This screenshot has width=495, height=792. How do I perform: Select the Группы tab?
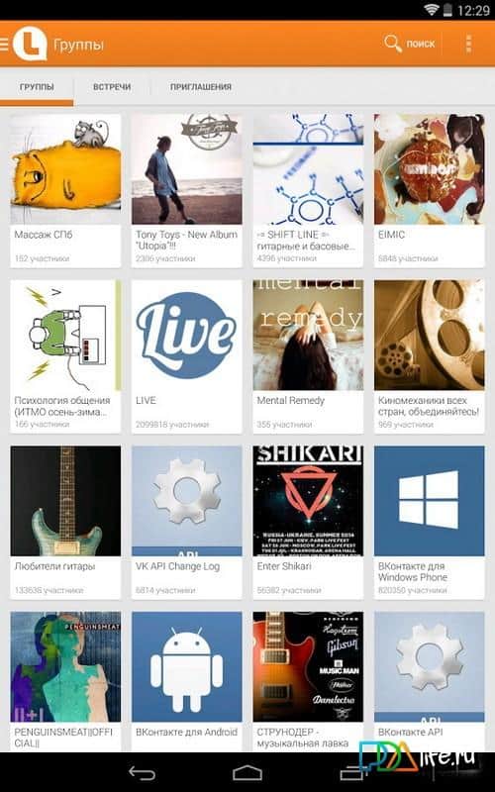coord(37,87)
